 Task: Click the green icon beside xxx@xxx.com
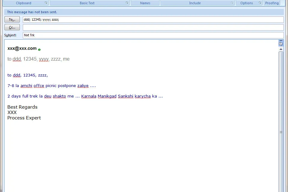pos(39,49)
